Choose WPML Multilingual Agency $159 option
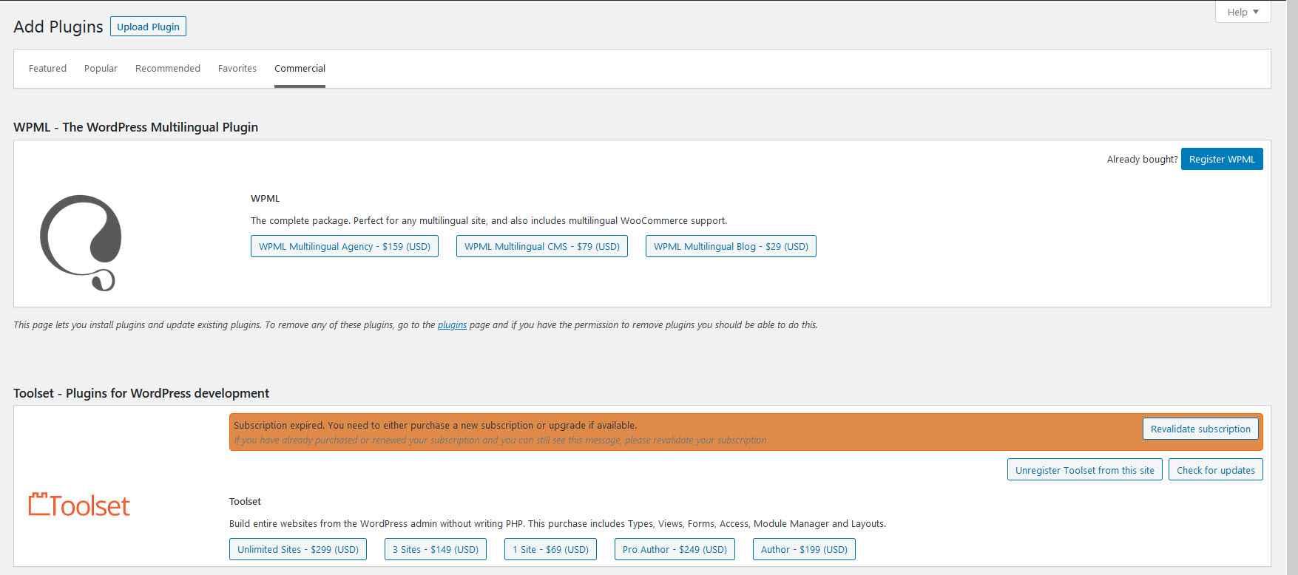This screenshot has height=575, width=1298. click(345, 247)
